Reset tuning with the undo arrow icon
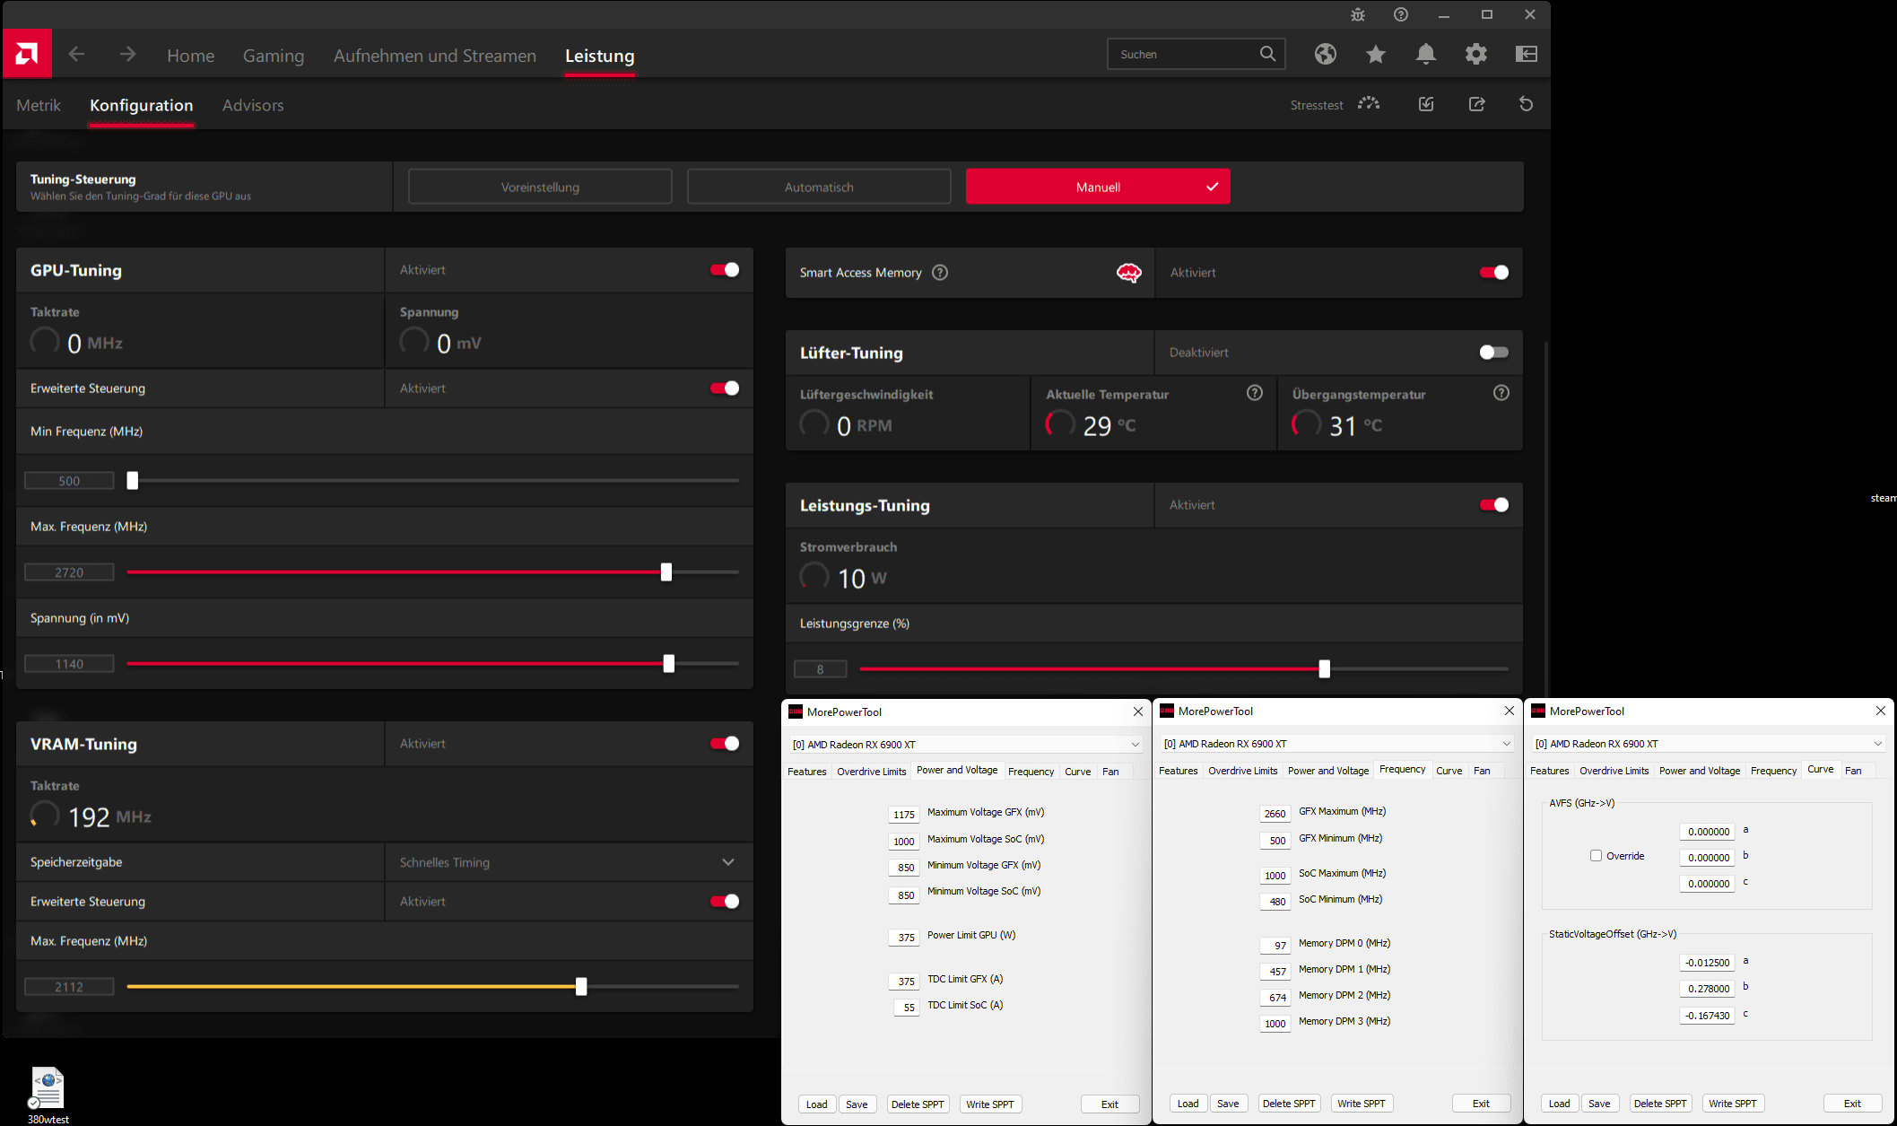The height and width of the screenshot is (1126, 1897). (1527, 104)
